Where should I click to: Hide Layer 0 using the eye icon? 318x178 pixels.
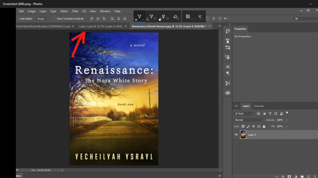point(236,135)
